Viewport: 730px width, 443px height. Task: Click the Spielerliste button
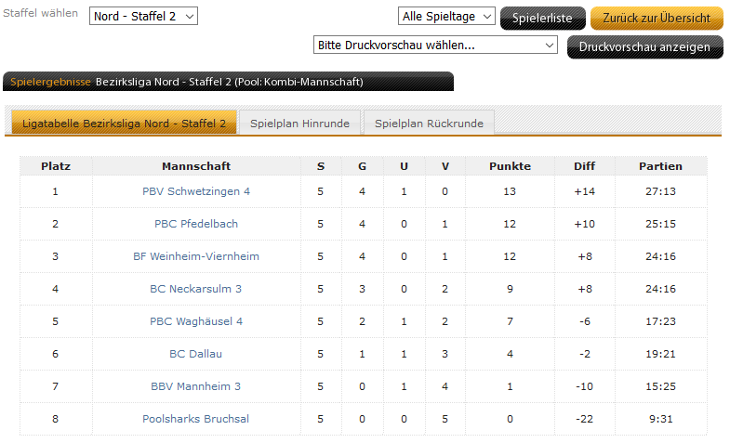point(542,18)
